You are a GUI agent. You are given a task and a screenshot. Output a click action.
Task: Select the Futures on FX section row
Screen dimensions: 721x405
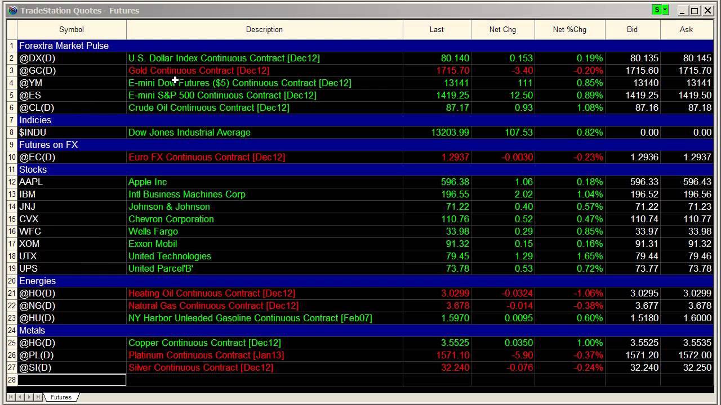tap(365, 145)
